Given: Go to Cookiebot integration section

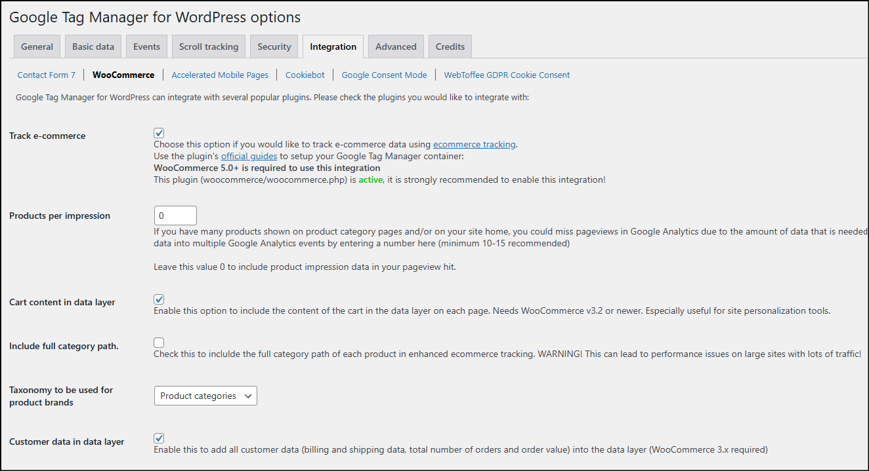Looking at the screenshot, I should pyautogui.click(x=305, y=75).
